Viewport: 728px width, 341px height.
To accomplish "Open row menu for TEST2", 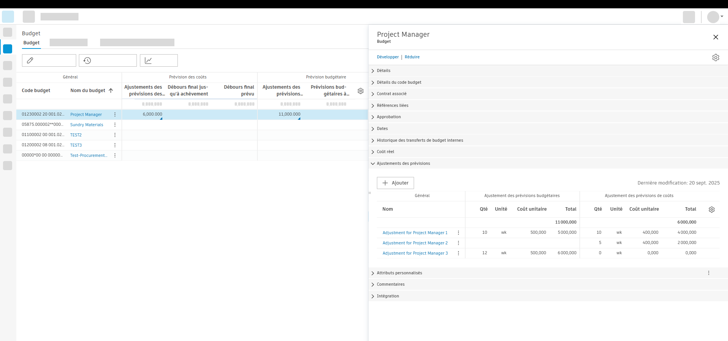I will [x=115, y=135].
